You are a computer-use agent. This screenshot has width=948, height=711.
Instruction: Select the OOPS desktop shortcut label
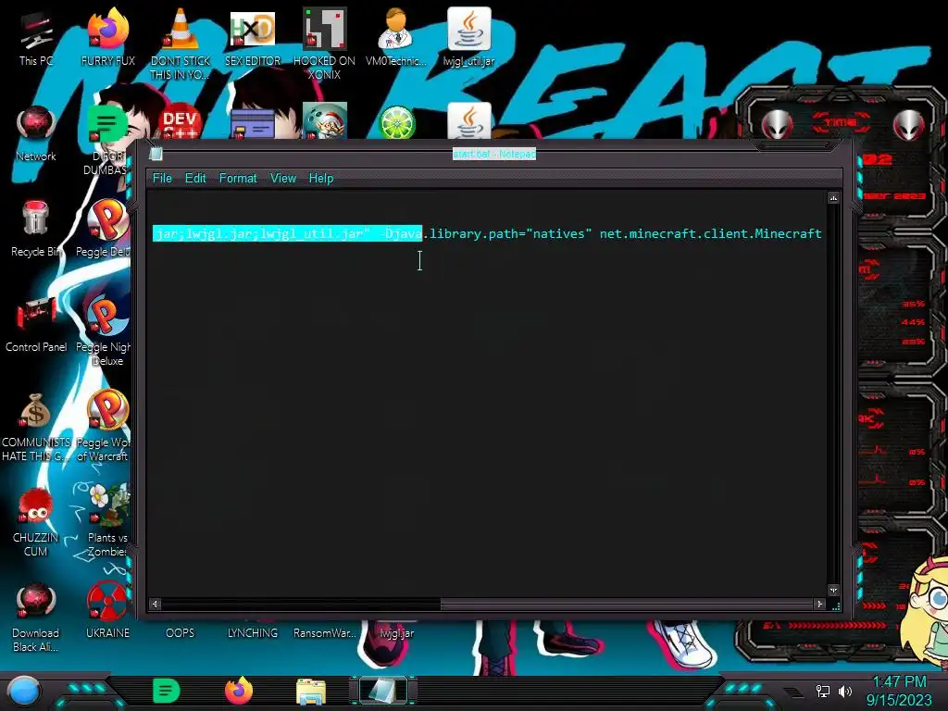181,633
